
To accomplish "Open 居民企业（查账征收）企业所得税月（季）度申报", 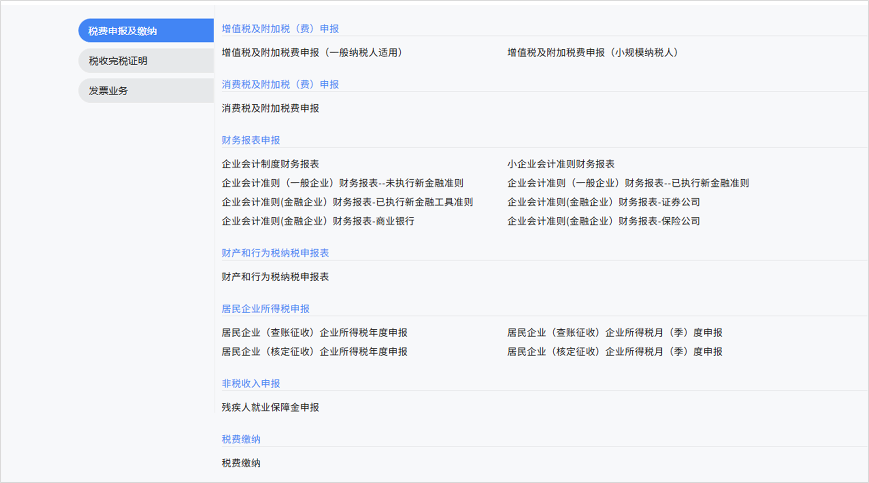I will point(615,333).
